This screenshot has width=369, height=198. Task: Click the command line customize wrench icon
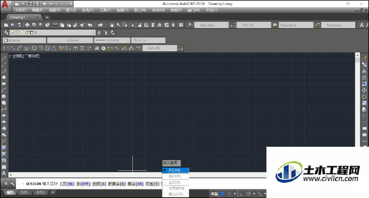click(x=12, y=184)
